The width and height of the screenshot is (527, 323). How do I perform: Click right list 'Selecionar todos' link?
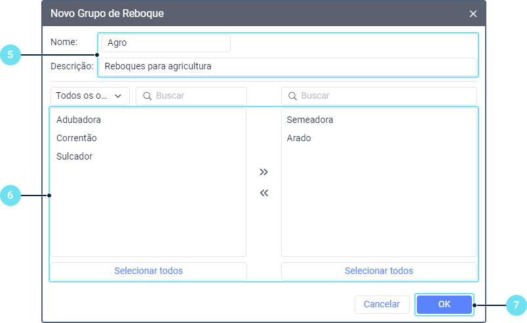(x=379, y=271)
